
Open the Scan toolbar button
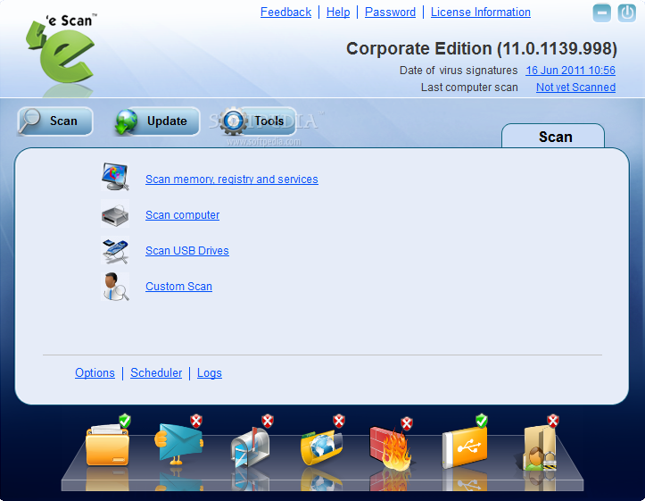[55, 121]
